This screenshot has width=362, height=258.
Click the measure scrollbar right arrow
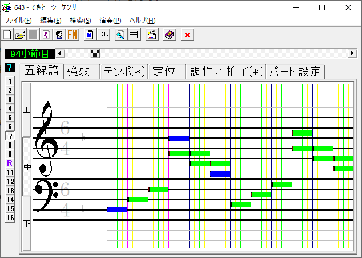(352, 54)
